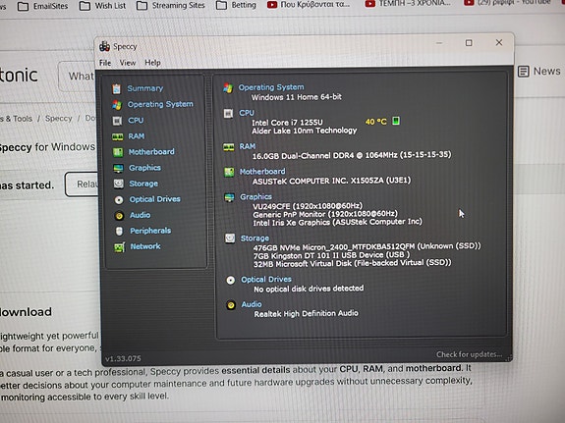Open the Optical Drives disc icon in sidebar

tap(119, 200)
